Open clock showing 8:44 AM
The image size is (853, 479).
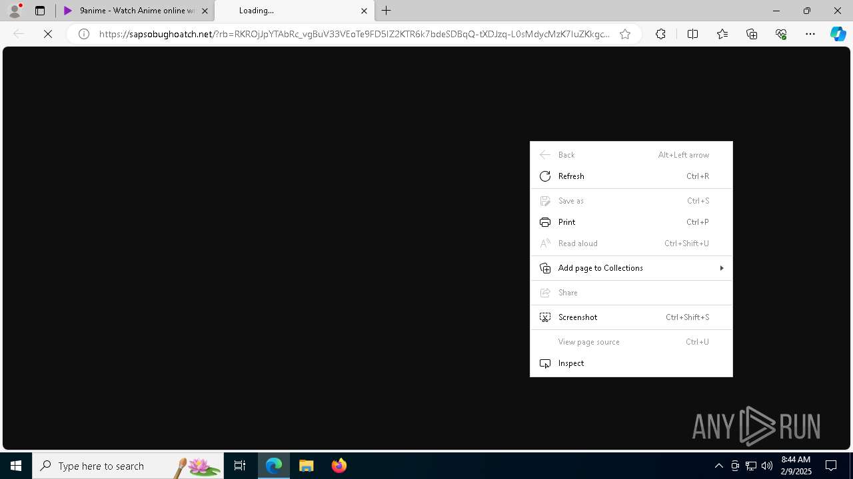tap(796, 466)
